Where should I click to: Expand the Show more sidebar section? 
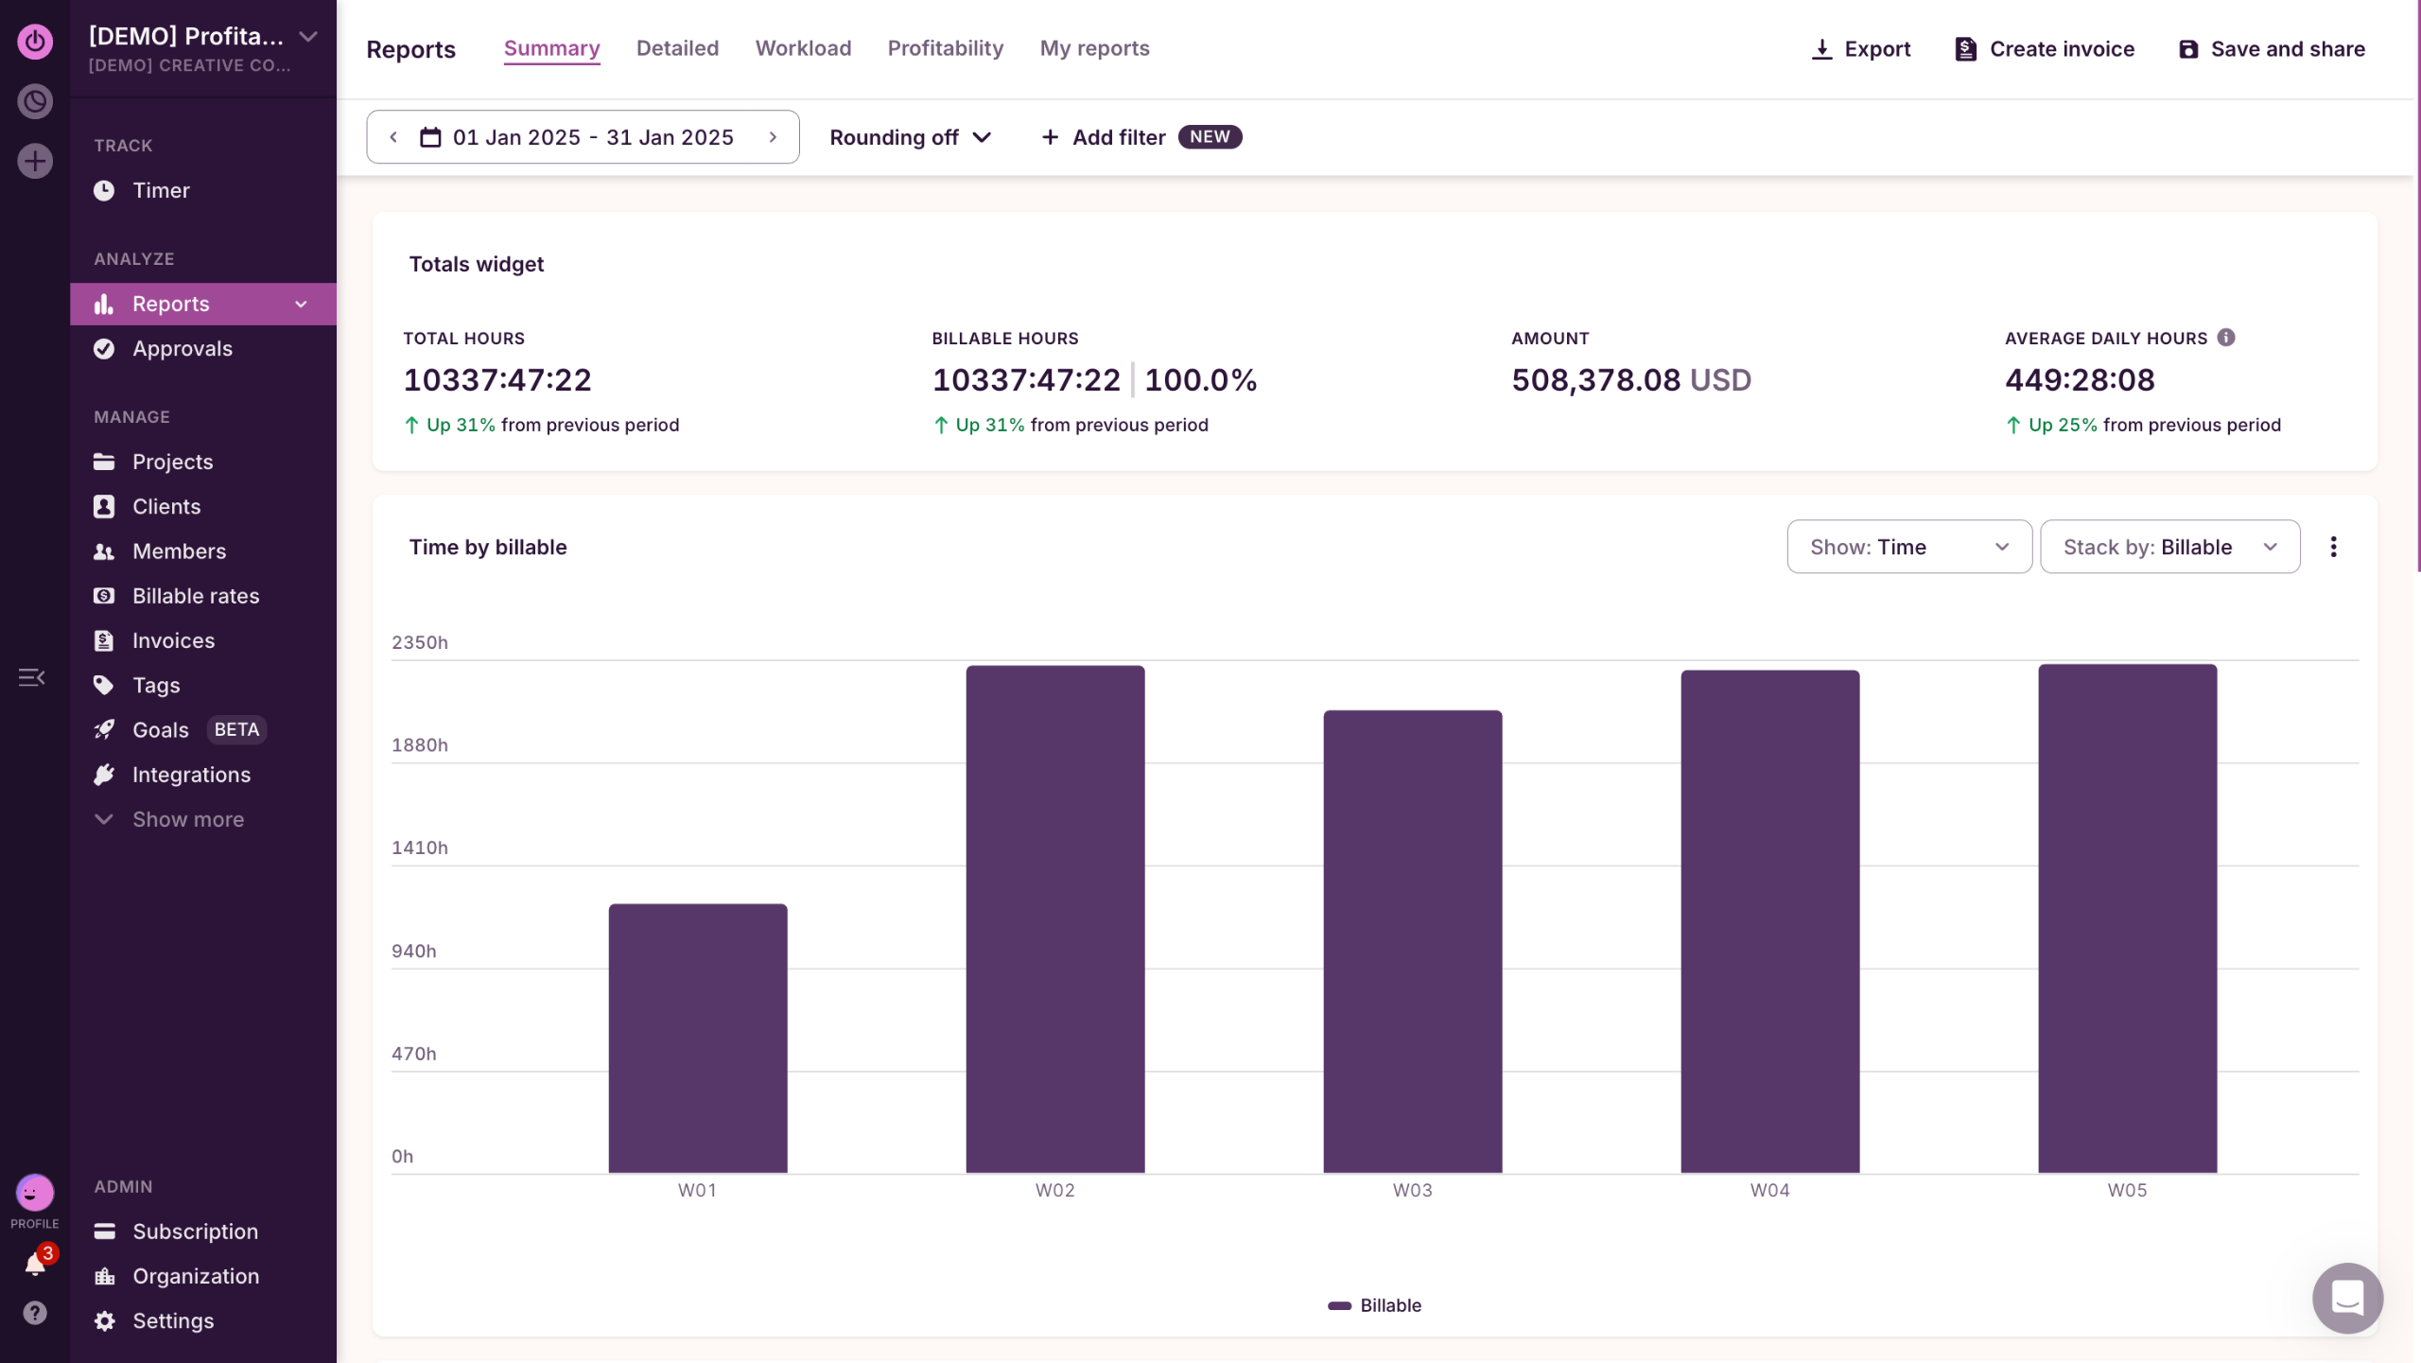(187, 819)
